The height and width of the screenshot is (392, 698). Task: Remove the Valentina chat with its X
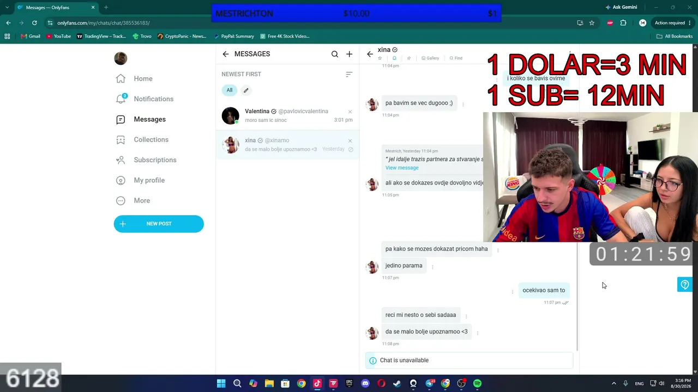click(350, 112)
